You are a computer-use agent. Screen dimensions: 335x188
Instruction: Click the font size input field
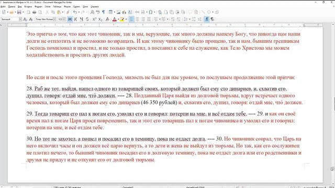pos(60,19)
